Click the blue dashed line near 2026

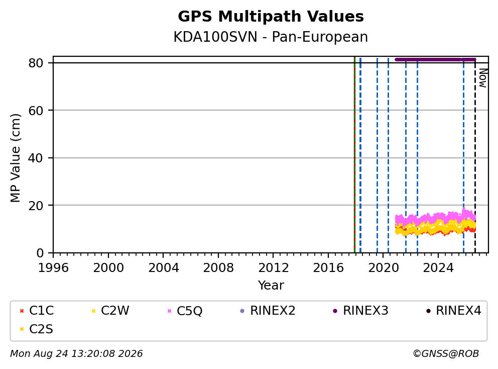(x=464, y=156)
